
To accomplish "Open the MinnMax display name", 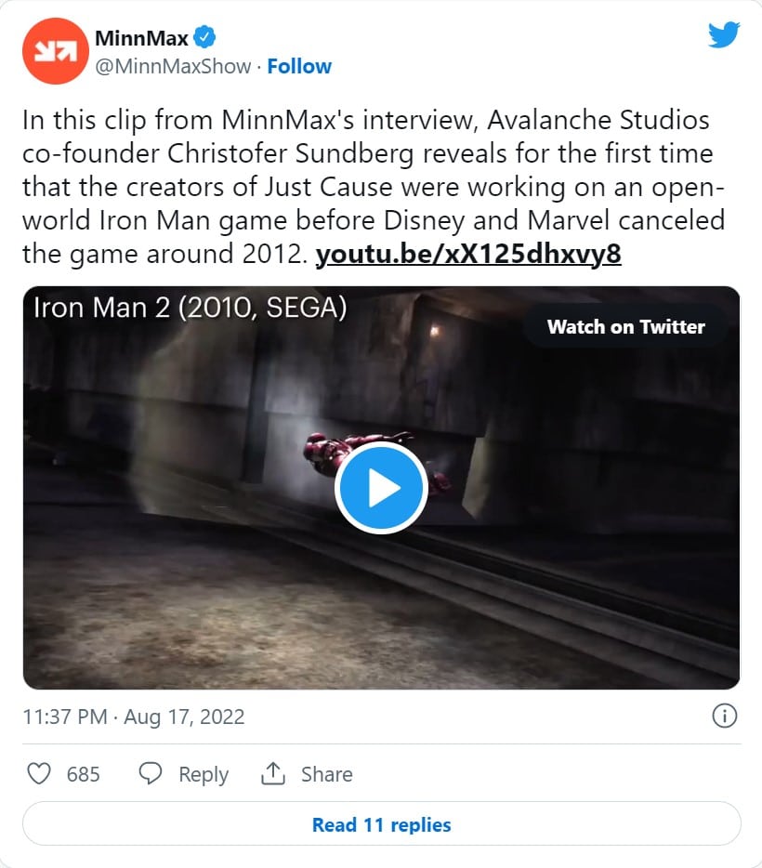I will pyautogui.click(x=141, y=39).
